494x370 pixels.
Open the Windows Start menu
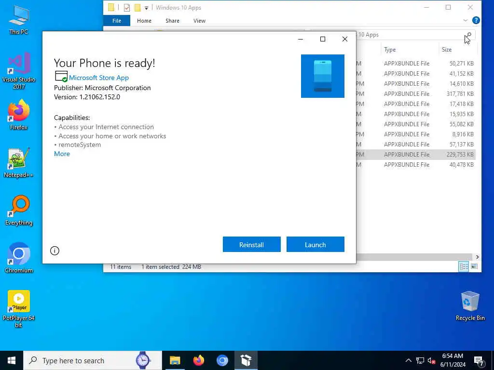coord(12,360)
